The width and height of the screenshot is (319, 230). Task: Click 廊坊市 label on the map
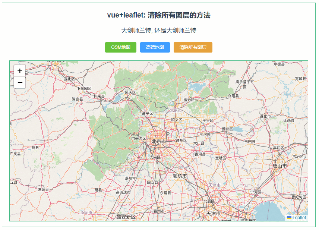pyautogui.click(x=180, y=176)
